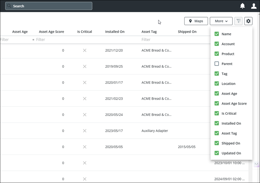
Task: Sort by Asset Age Score header
Action: pyautogui.click(x=51, y=32)
